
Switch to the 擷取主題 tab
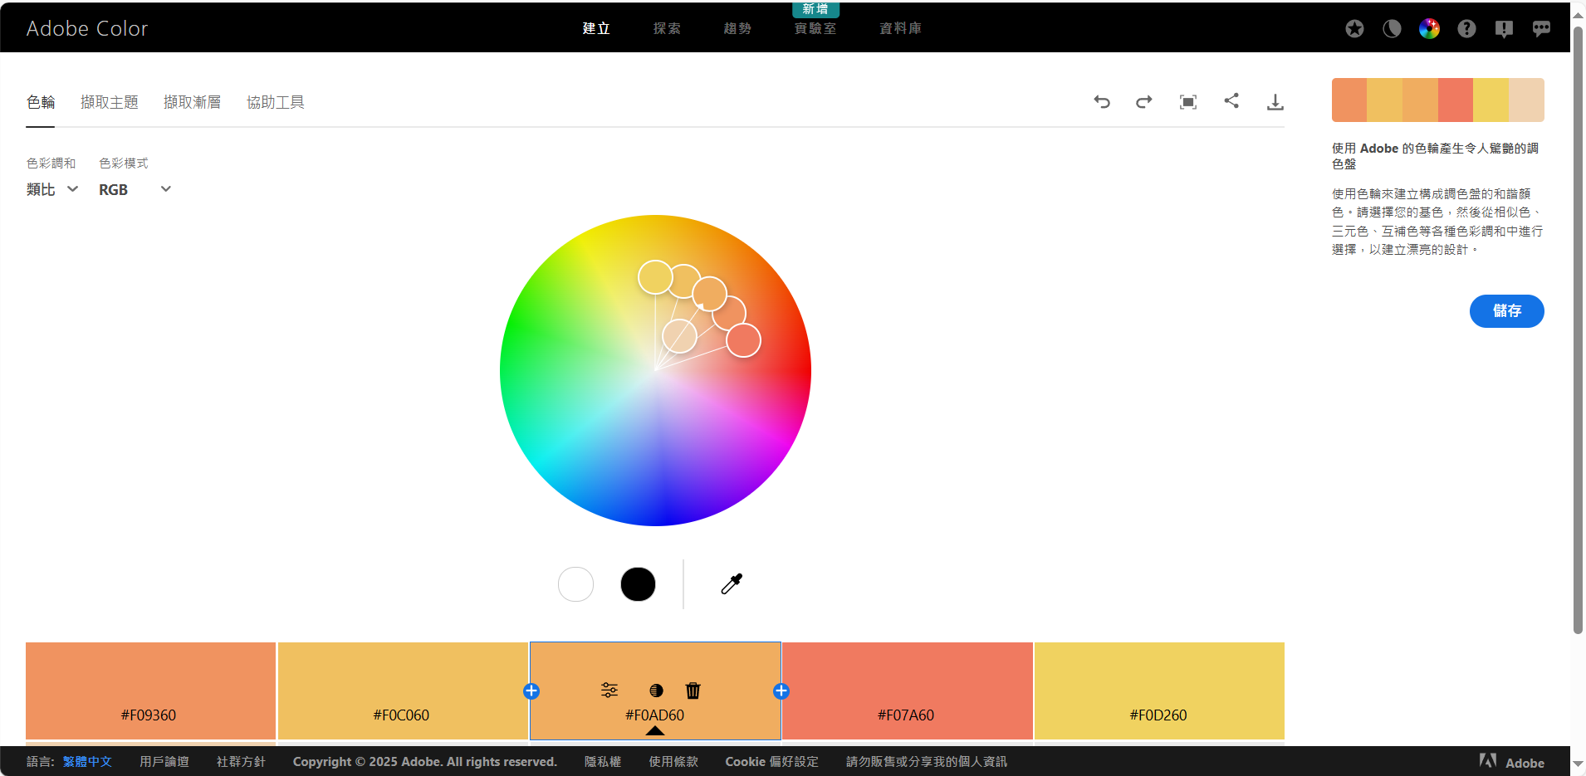110,102
